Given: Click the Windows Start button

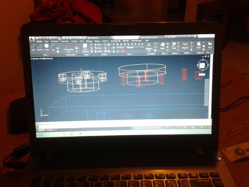Looking at the screenshot, I should (40, 135).
